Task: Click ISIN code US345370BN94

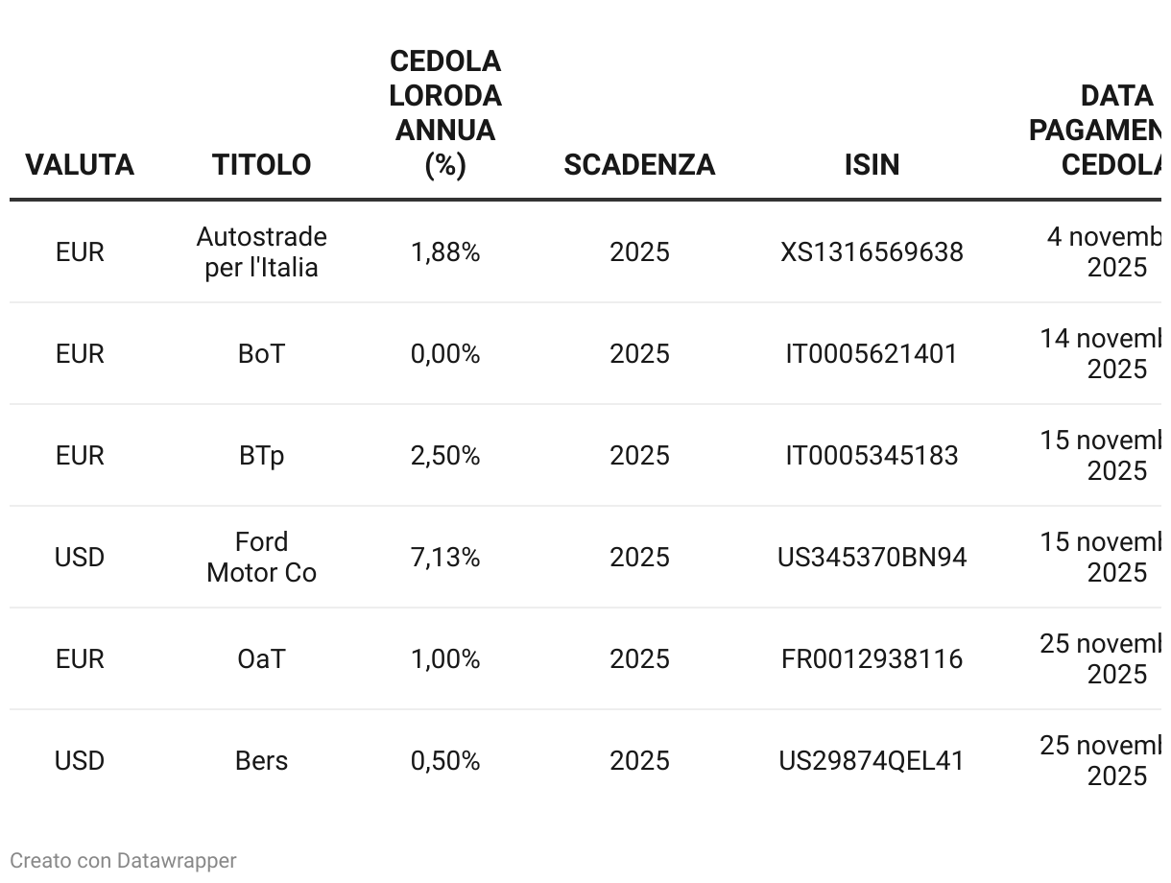Action: click(872, 558)
